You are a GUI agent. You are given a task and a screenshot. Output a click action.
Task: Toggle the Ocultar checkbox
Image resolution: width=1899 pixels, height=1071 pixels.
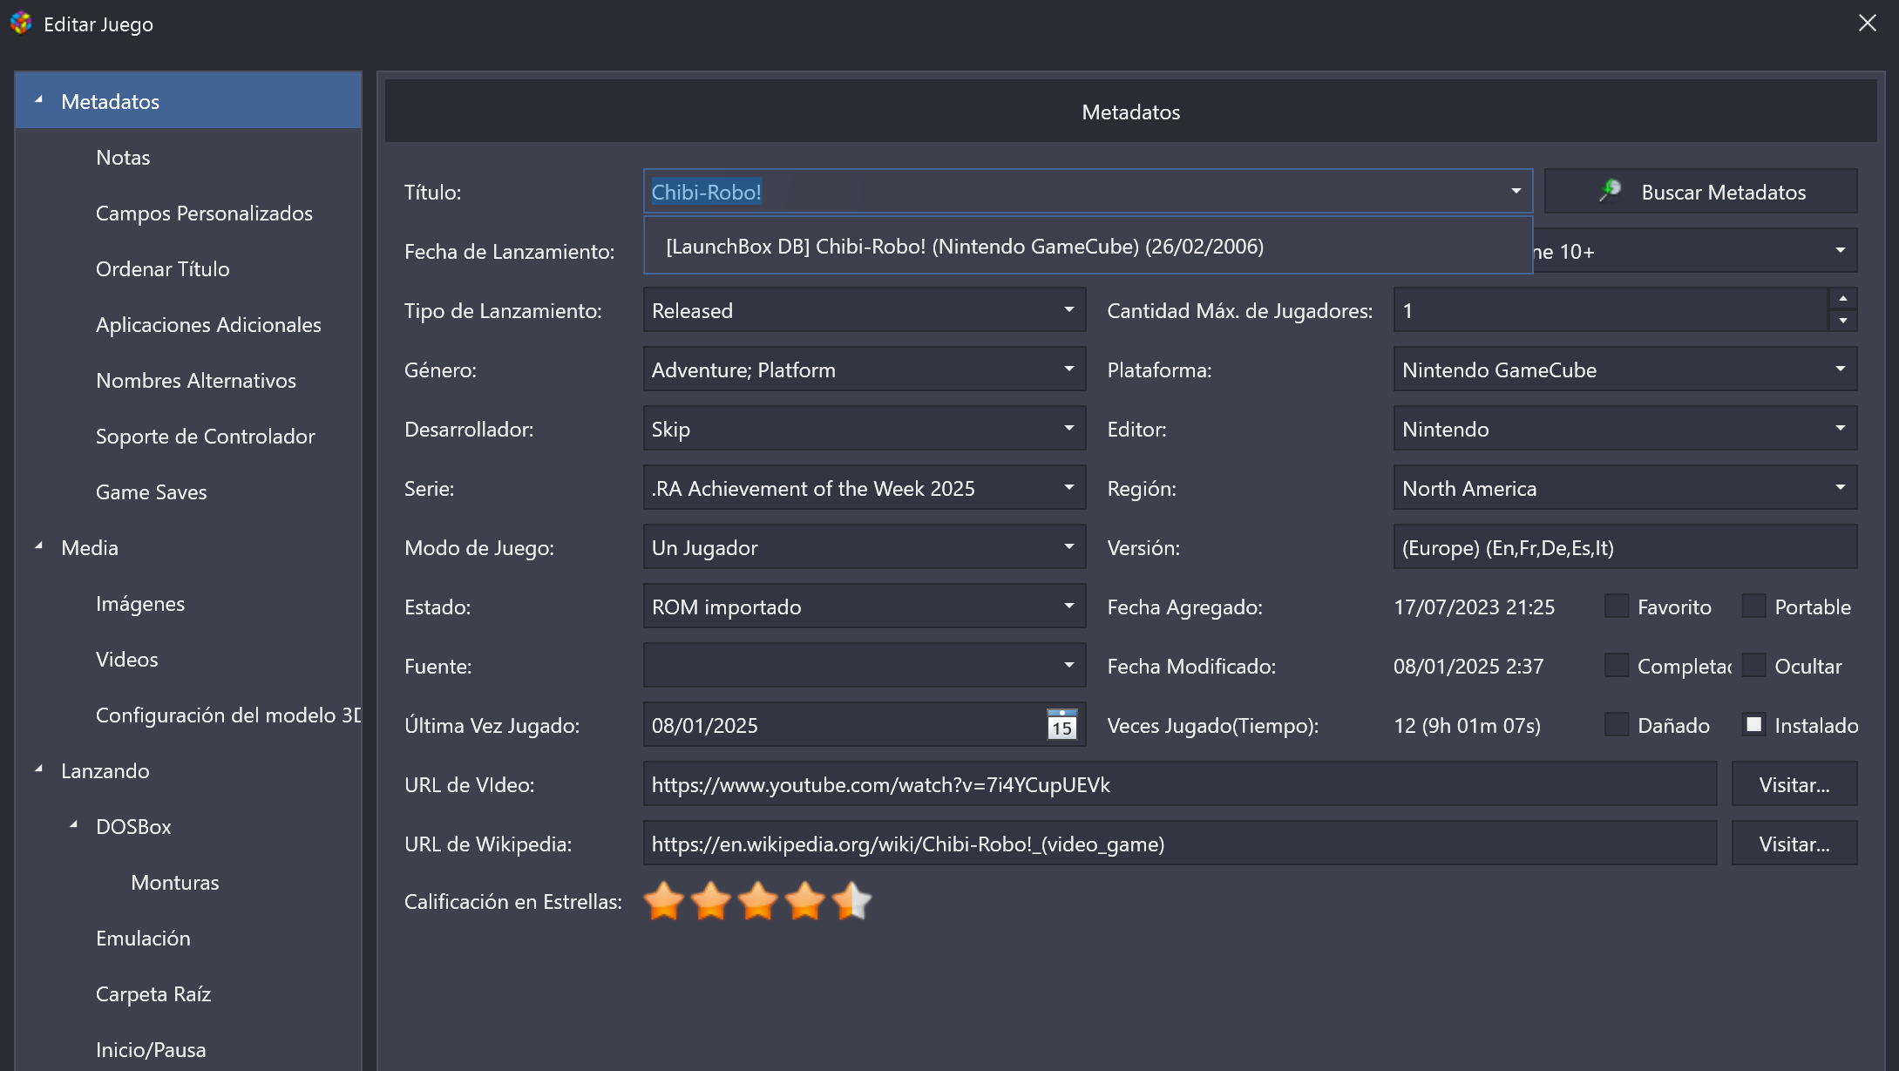pos(1753,666)
